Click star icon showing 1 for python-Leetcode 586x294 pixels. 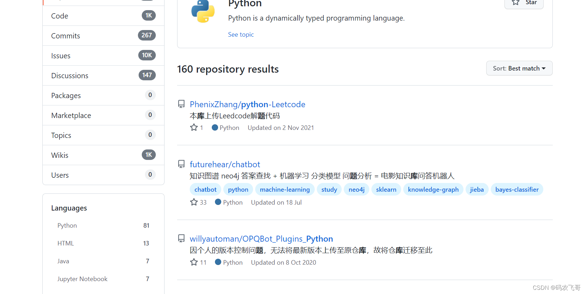[194, 127]
